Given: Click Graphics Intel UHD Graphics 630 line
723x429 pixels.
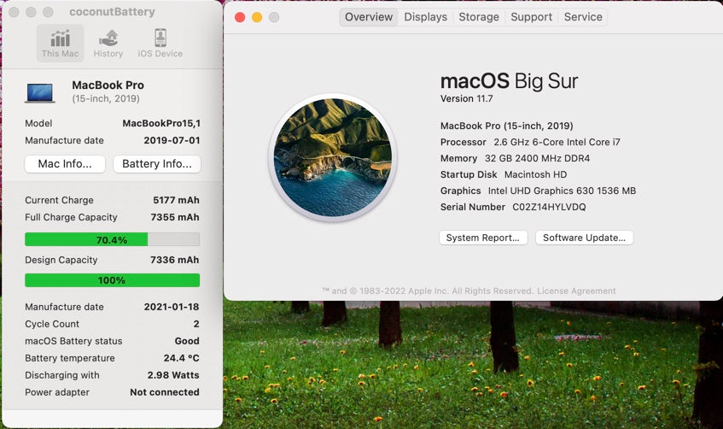Looking at the screenshot, I should click(538, 191).
